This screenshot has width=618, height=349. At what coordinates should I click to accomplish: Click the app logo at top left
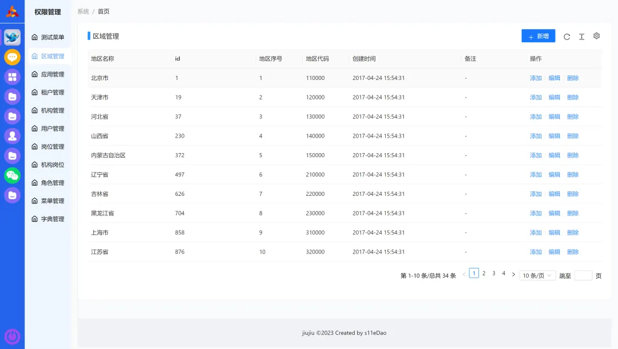click(x=12, y=12)
